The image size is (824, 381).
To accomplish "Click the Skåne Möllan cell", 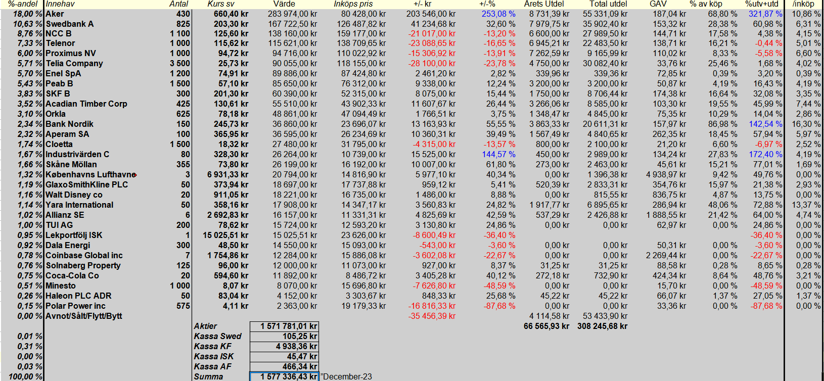I will click(x=71, y=165).
